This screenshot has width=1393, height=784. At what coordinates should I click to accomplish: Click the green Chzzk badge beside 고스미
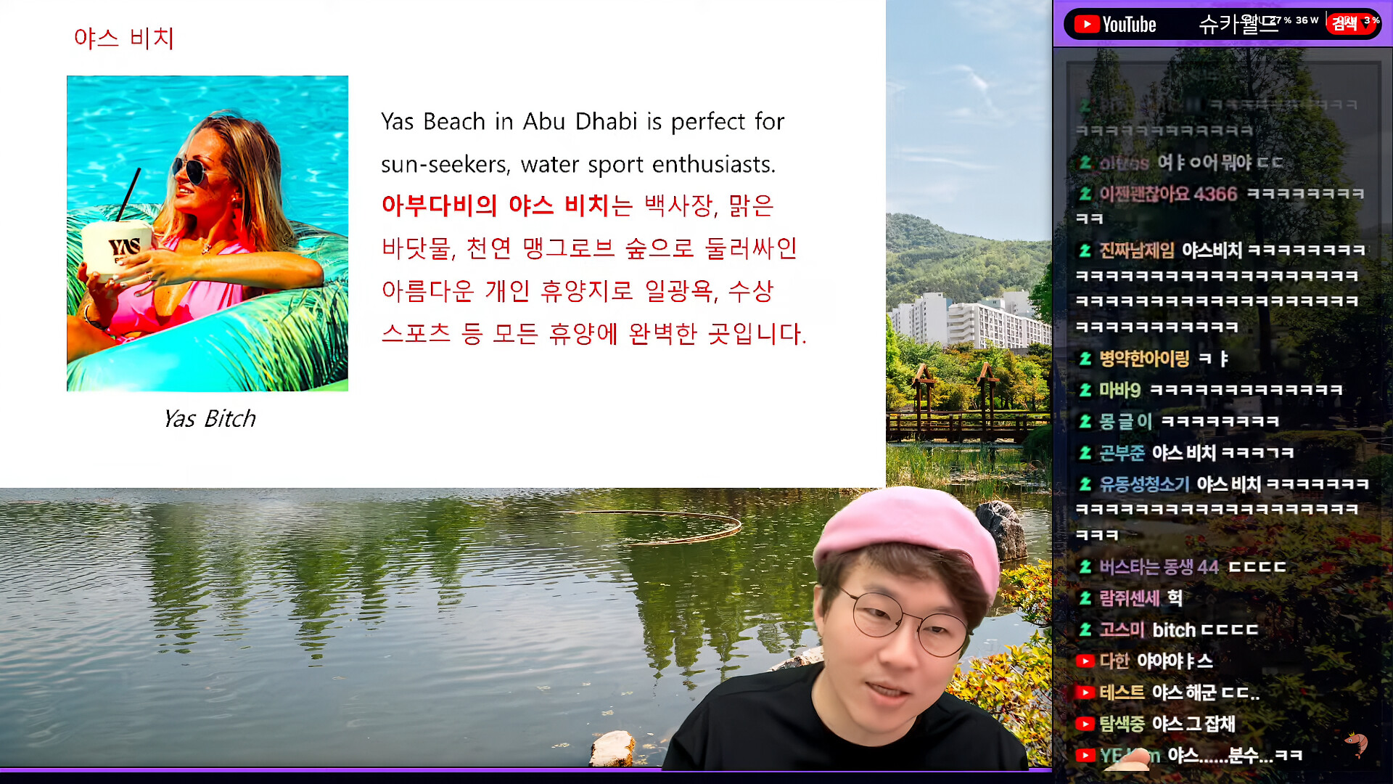coord(1085,629)
